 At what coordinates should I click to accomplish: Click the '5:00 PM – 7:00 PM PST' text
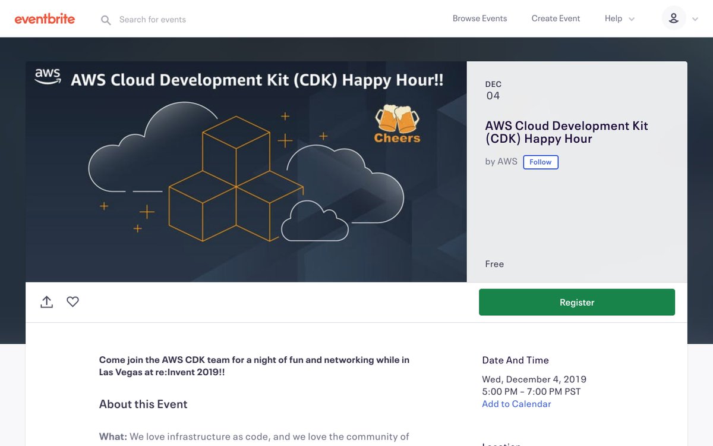coord(531,391)
